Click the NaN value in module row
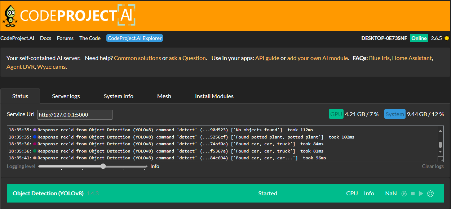Viewport: 451px width, 209px height. click(x=391, y=194)
